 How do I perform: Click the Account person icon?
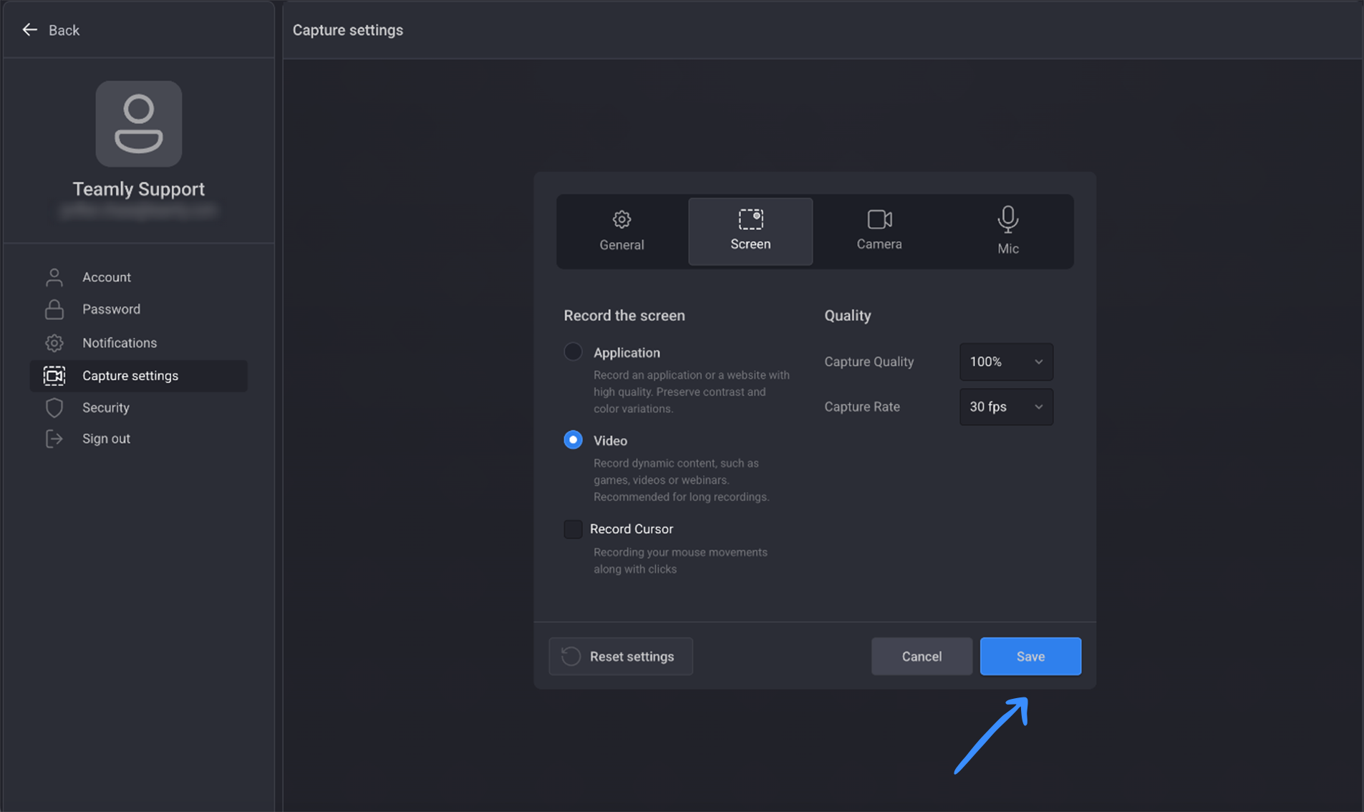point(54,277)
